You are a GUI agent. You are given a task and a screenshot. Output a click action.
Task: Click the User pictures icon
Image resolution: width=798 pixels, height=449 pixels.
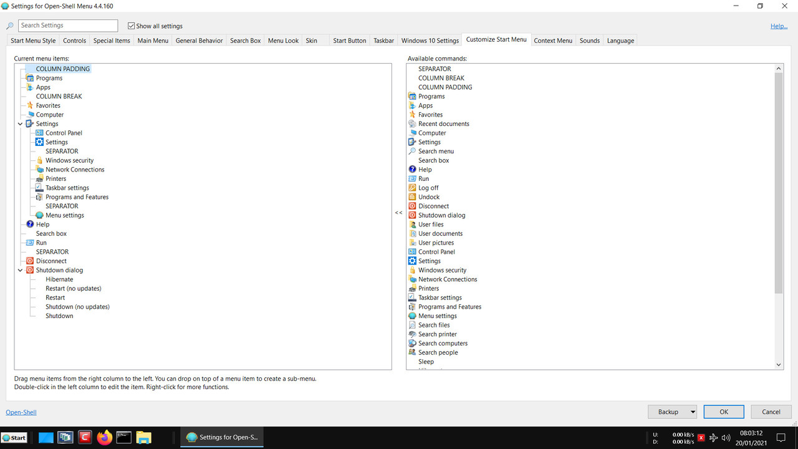pos(412,243)
